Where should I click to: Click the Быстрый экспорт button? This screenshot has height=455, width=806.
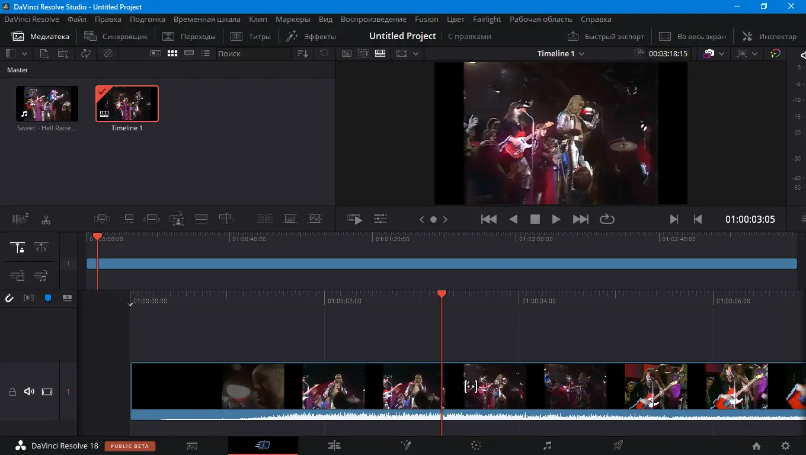[606, 36]
